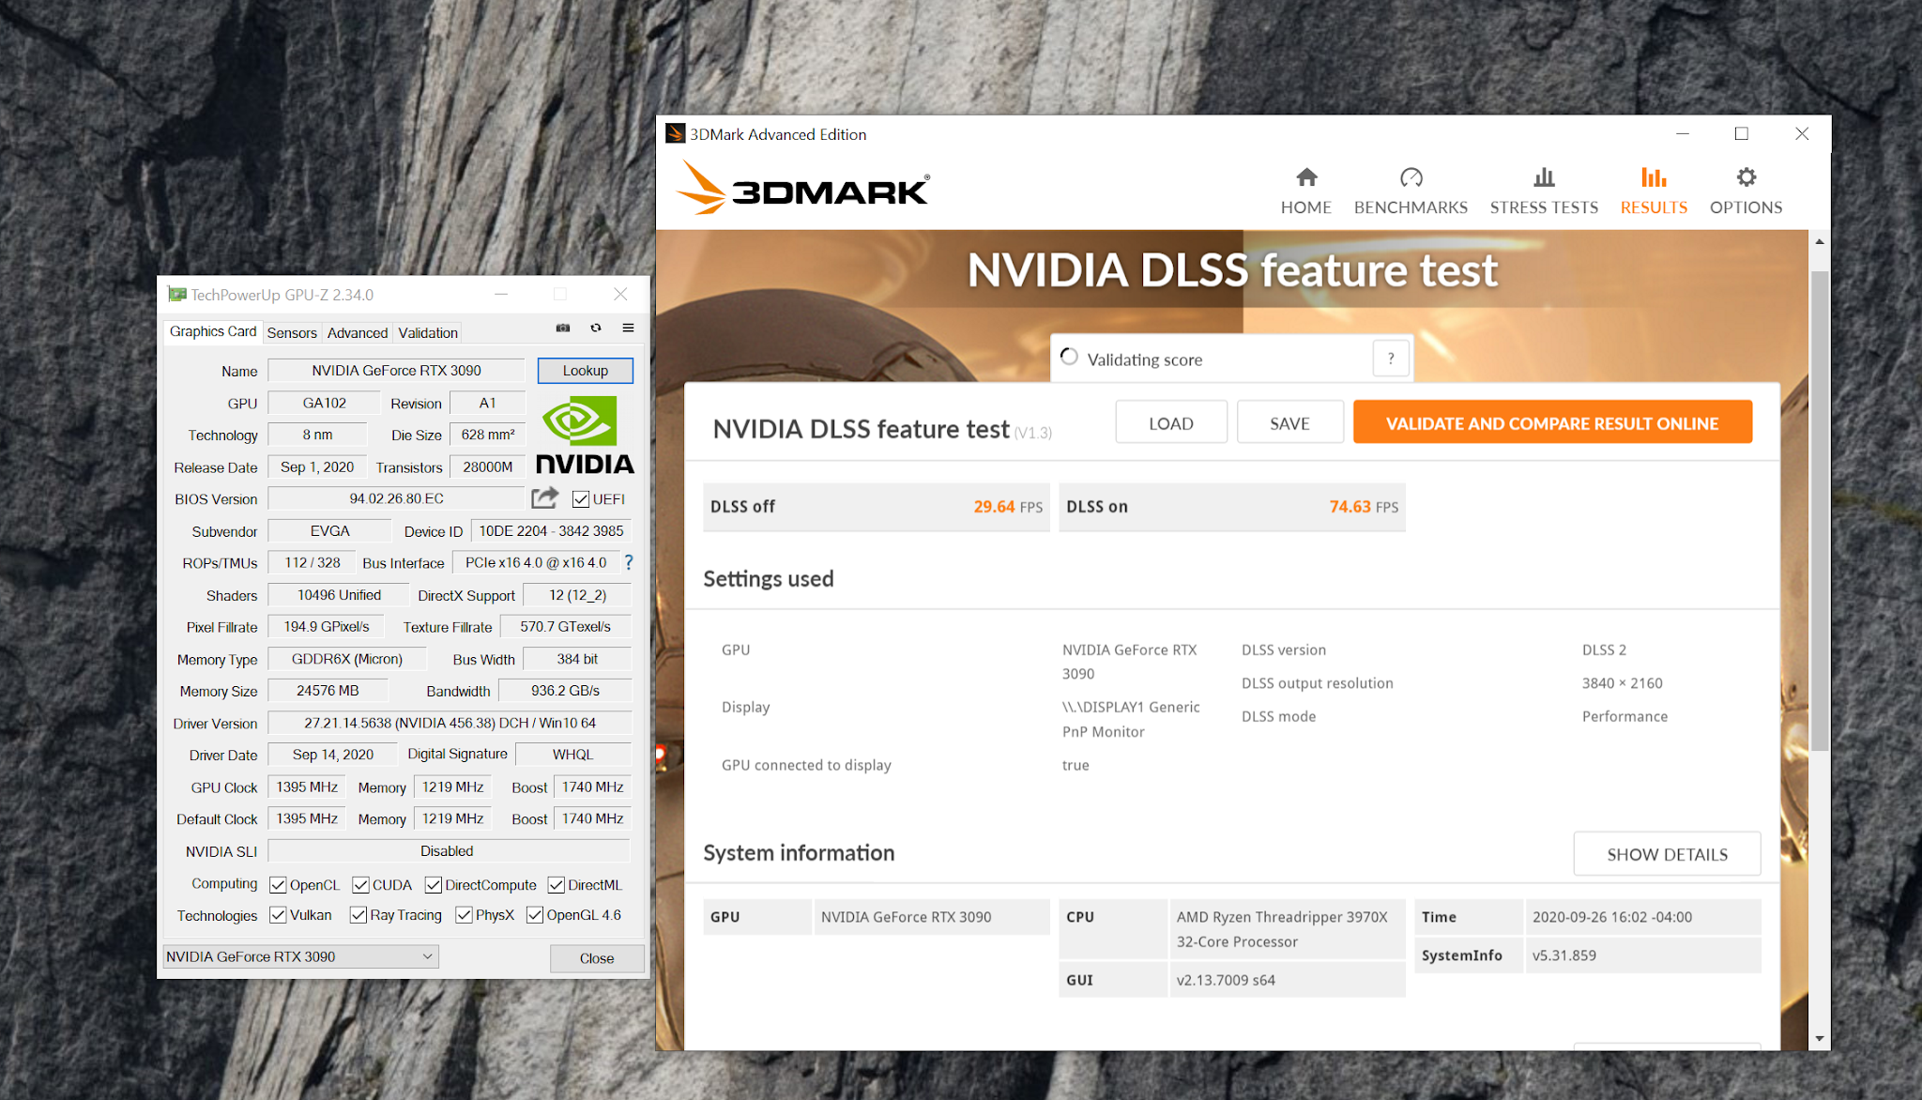1922x1100 pixels.
Task: Click the Bus Interface question mark icon
Action: click(x=629, y=562)
